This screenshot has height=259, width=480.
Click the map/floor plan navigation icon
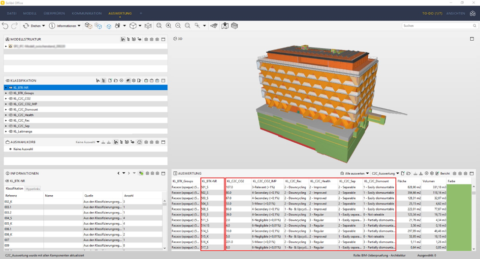pos(224,26)
